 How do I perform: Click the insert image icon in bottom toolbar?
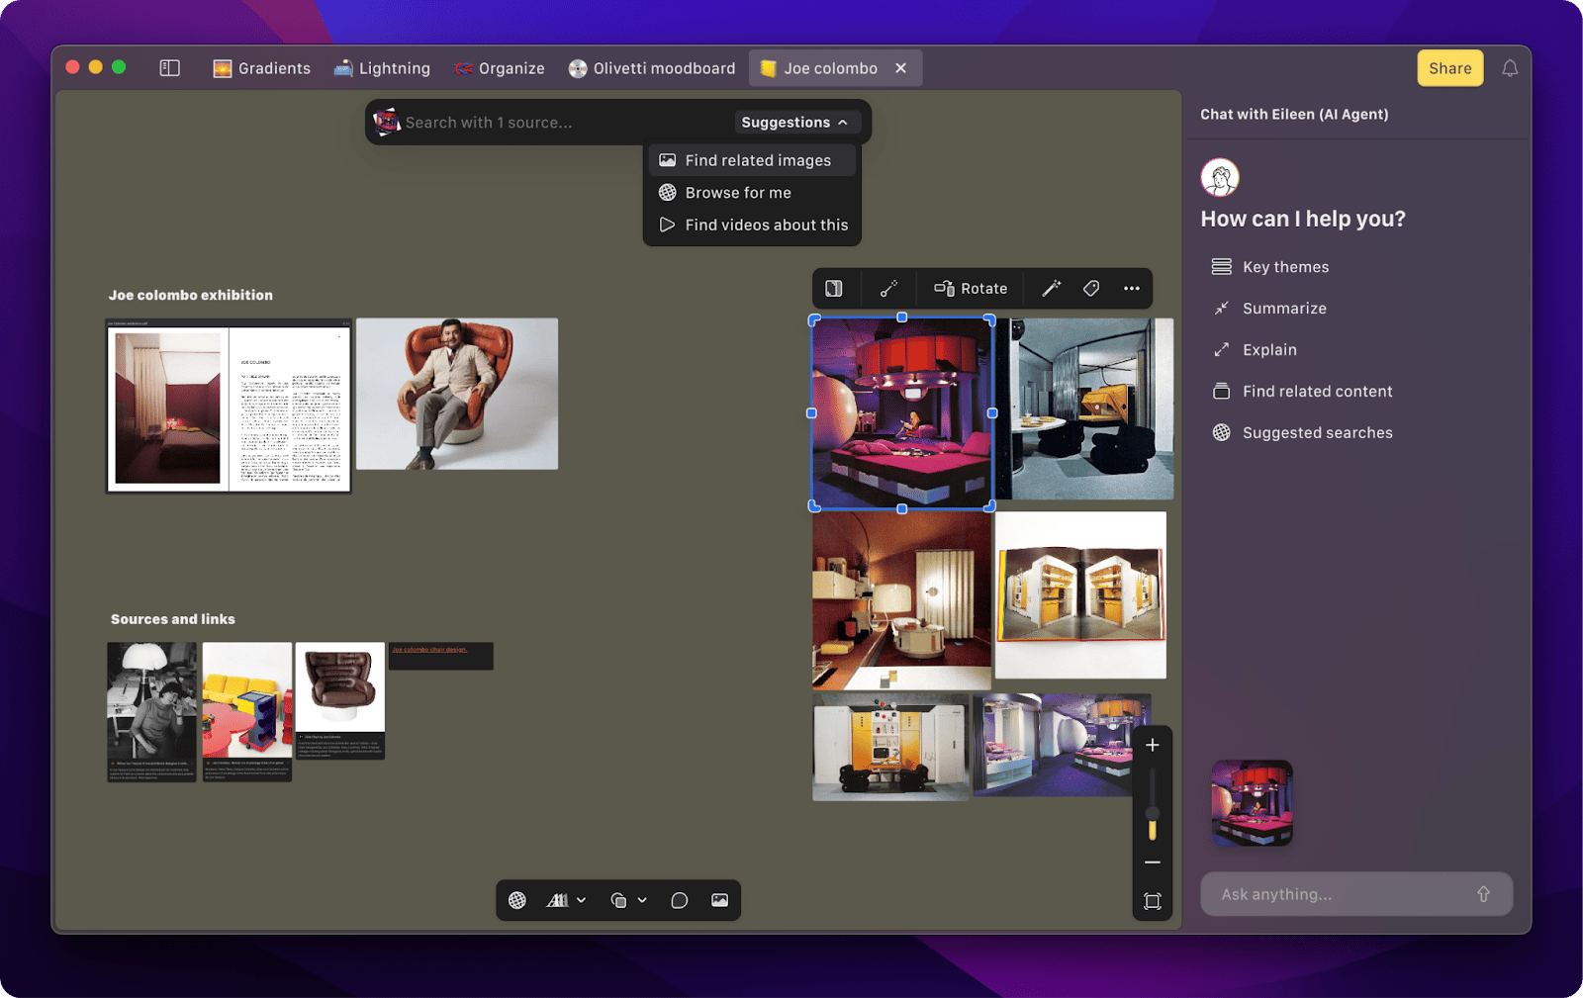click(x=719, y=900)
